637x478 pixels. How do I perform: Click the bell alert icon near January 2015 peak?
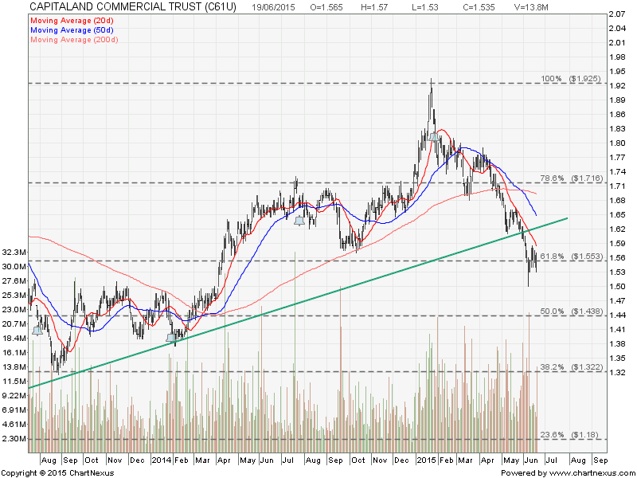click(x=434, y=137)
